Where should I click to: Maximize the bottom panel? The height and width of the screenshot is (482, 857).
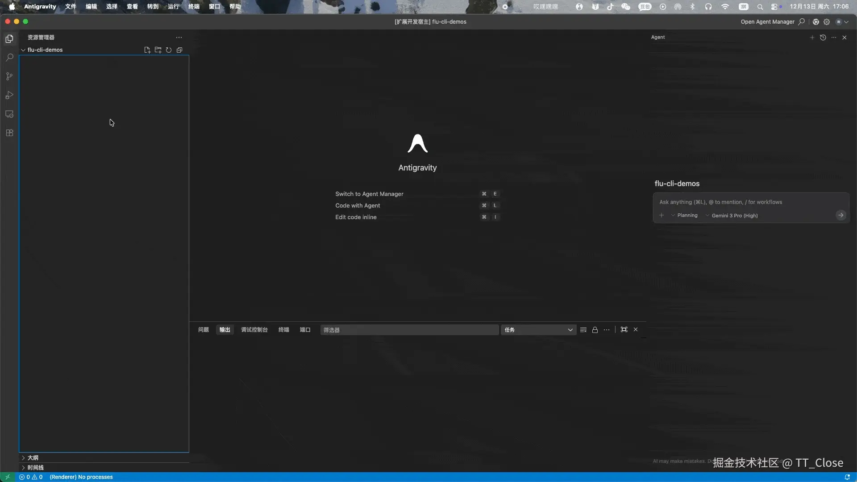click(x=624, y=329)
